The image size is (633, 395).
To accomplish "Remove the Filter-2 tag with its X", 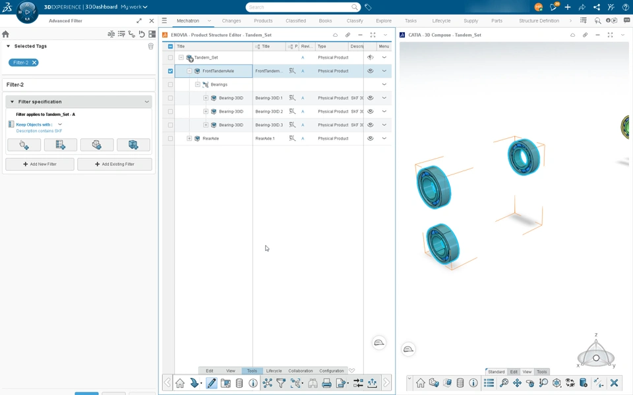I will tap(34, 63).
